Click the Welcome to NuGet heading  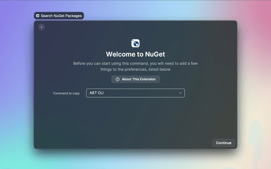pos(135,54)
